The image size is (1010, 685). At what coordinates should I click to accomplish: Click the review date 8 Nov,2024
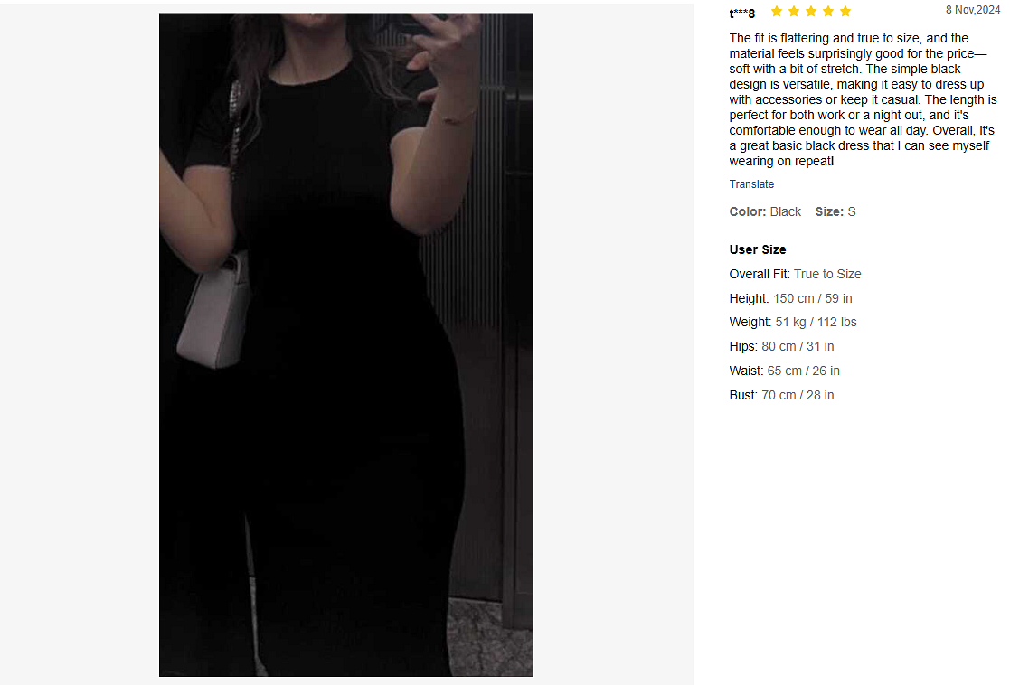pos(973,10)
